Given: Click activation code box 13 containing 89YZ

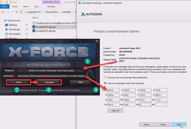Looking at the screenshot, I should [x=113, y=104].
